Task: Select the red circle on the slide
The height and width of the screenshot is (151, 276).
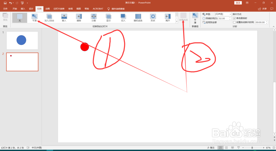Action: pos(85,47)
